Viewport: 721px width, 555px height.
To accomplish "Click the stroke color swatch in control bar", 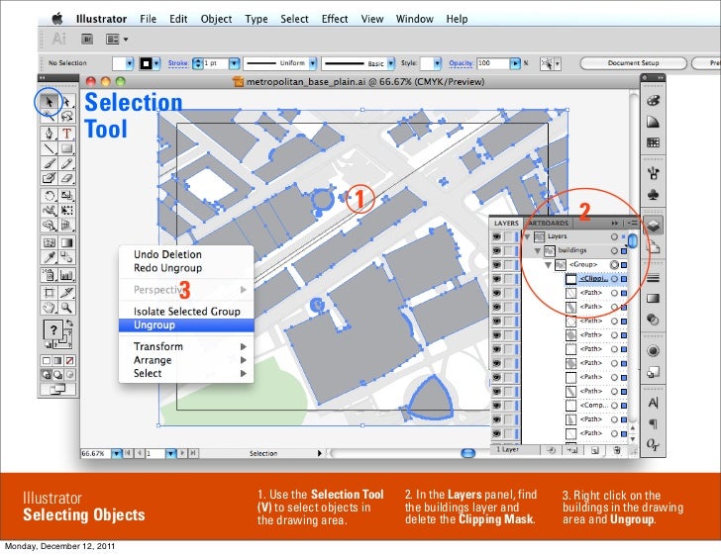I will point(146,63).
